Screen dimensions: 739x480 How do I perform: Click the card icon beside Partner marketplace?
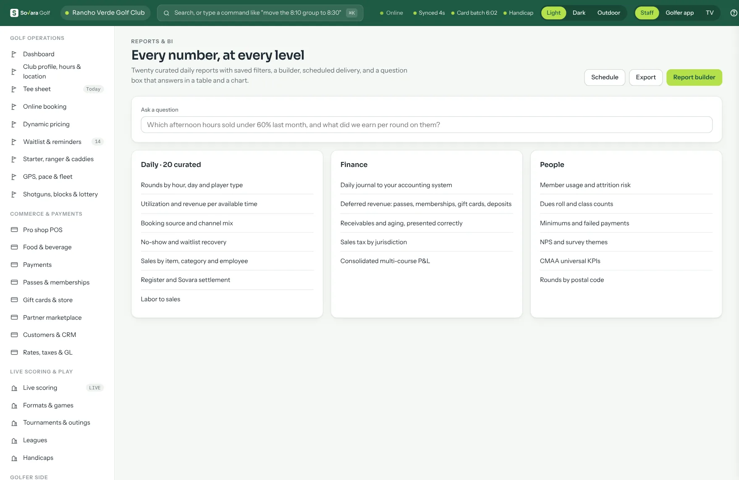point(14,317)
